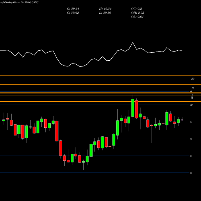This screenshot has height=201, width=201.
Task: Click the tall green candle at the chart's highest point
Action: pos(133,108)
